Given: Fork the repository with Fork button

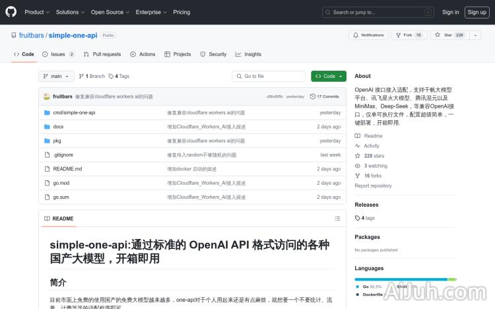Looking at the screenshot, I should (x=409, y=35).
